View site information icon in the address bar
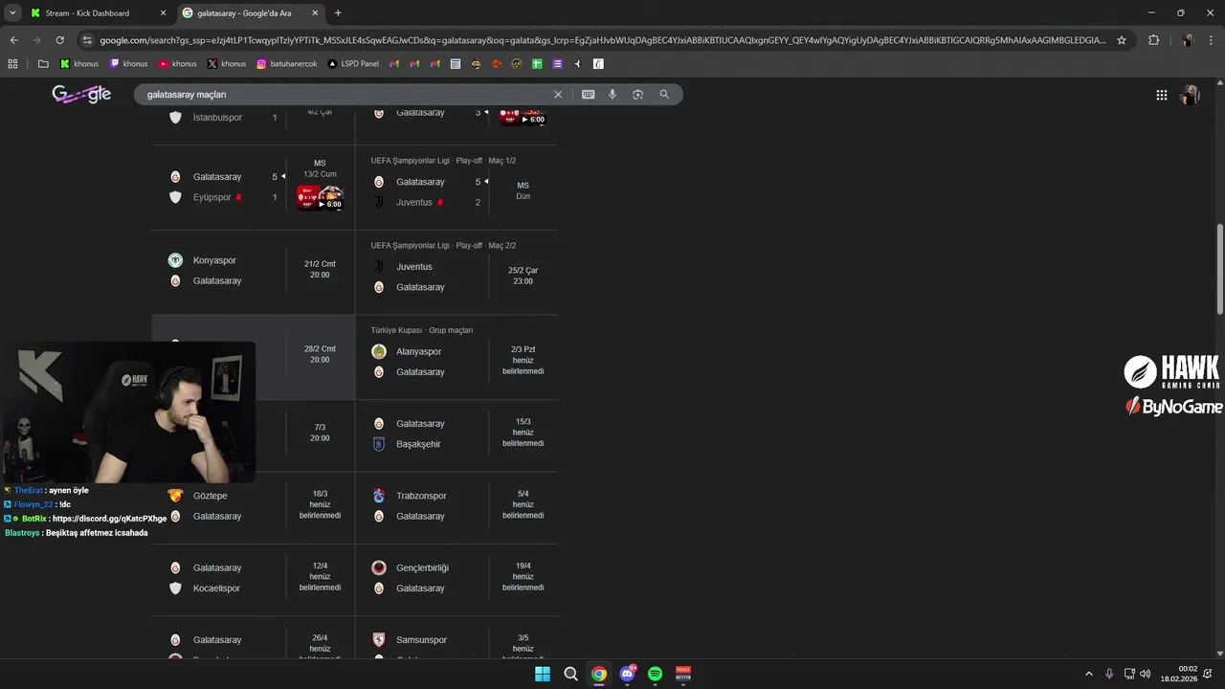This screenshot has height=689, width=1225. click(87, 40)
